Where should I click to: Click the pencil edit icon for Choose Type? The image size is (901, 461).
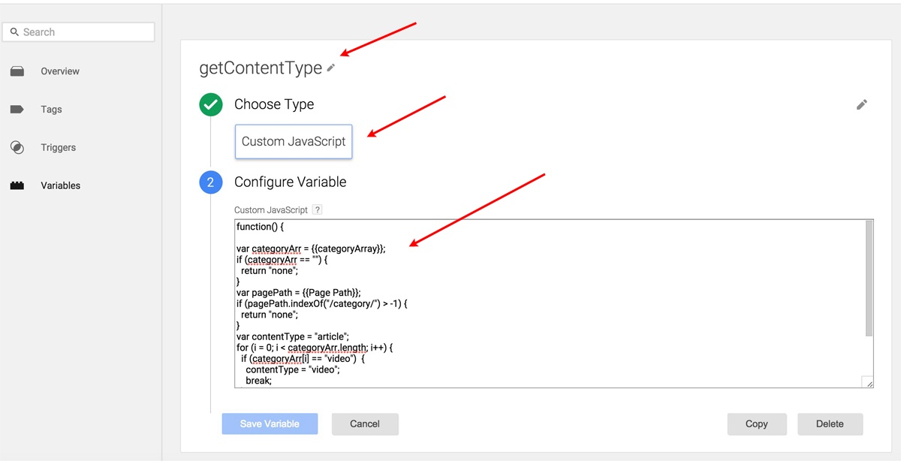click(x=861, y=104)
